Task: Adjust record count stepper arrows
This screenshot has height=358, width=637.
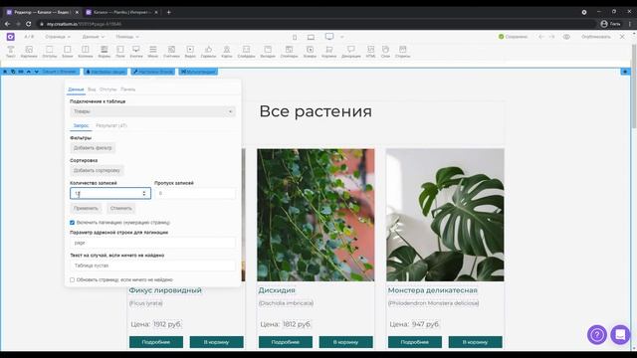Action: click(x=144, y=193)
